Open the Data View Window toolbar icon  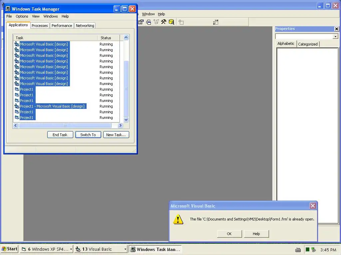tap(171, 22)
